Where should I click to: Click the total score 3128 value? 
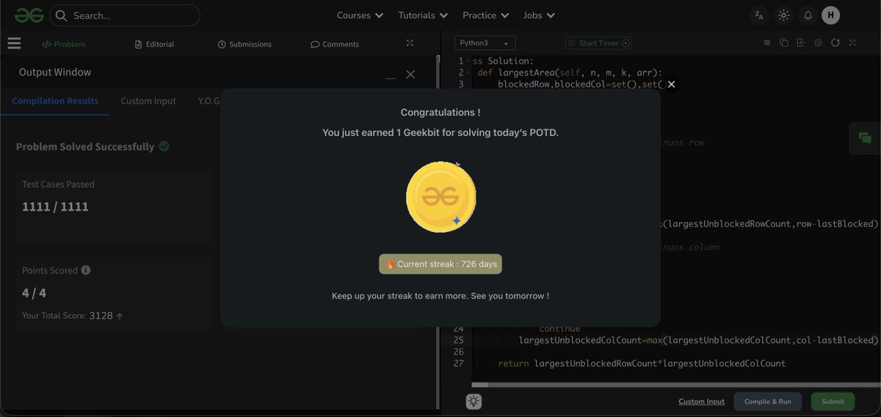click(101, 316)
